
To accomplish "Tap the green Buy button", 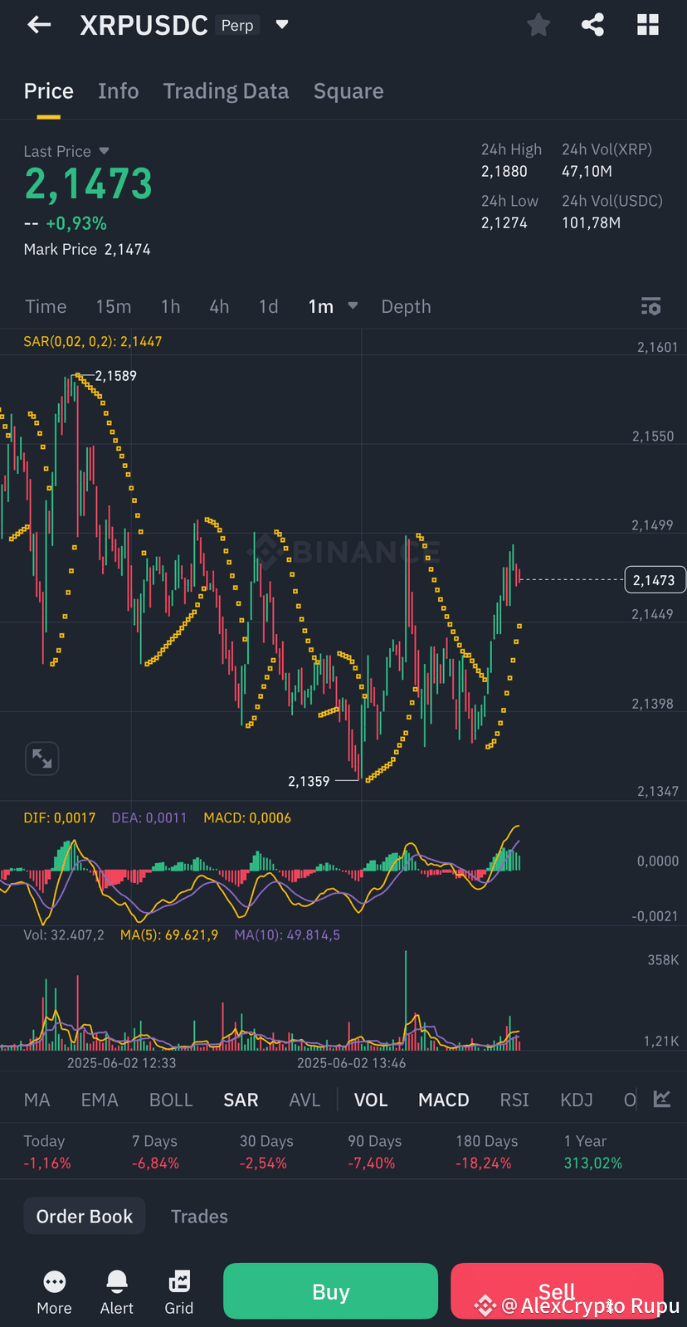I will coord(330,1291).
